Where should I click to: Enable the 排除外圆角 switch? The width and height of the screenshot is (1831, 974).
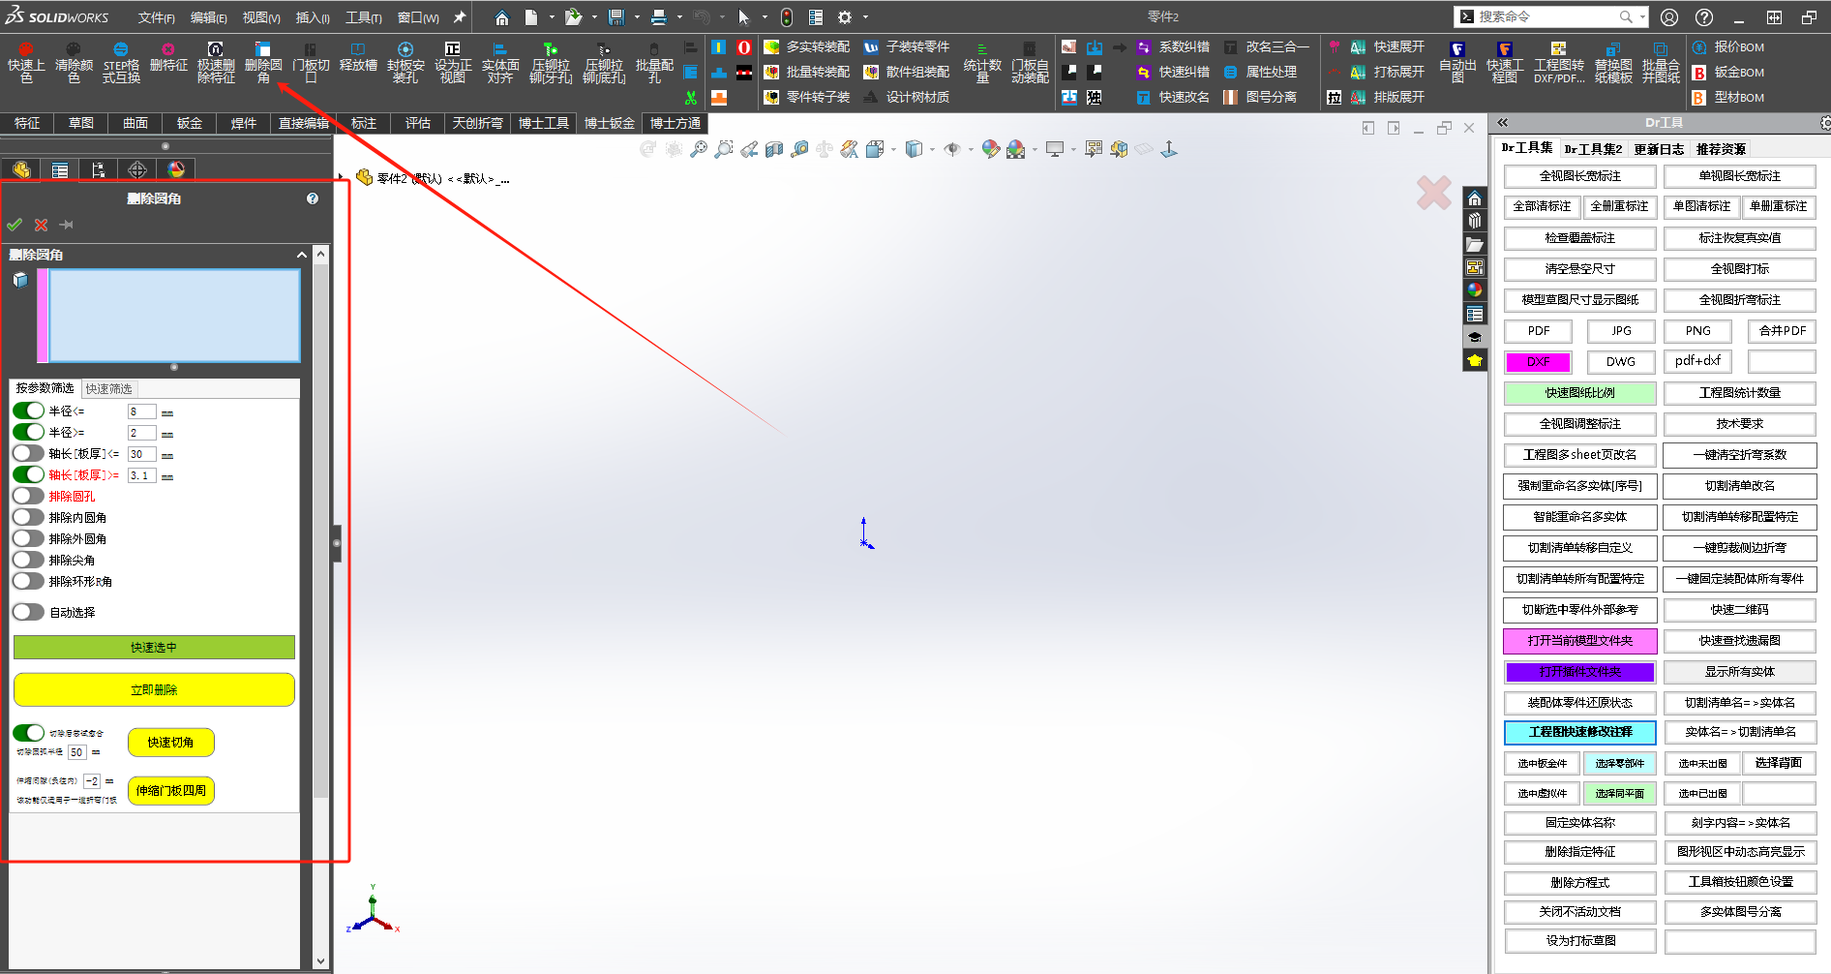[29, 538]
